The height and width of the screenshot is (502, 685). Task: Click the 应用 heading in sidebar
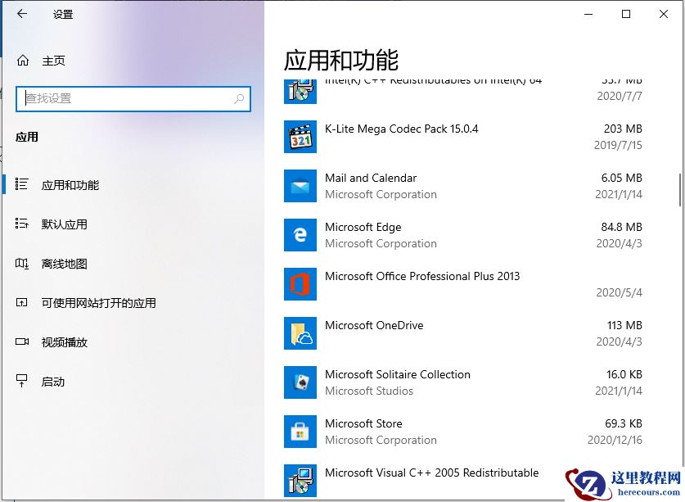coord(27,137)
